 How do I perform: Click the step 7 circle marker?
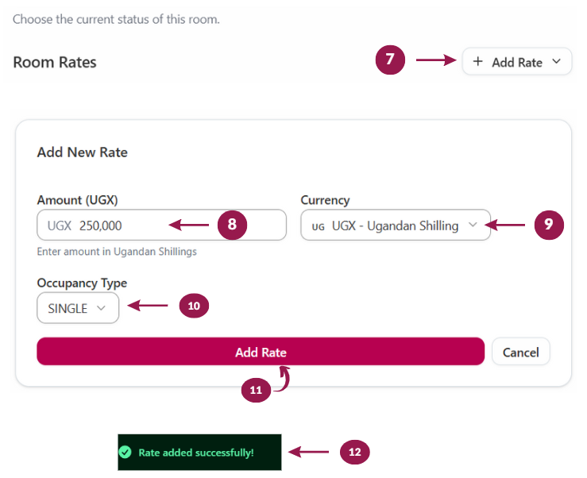coord(391,60)
